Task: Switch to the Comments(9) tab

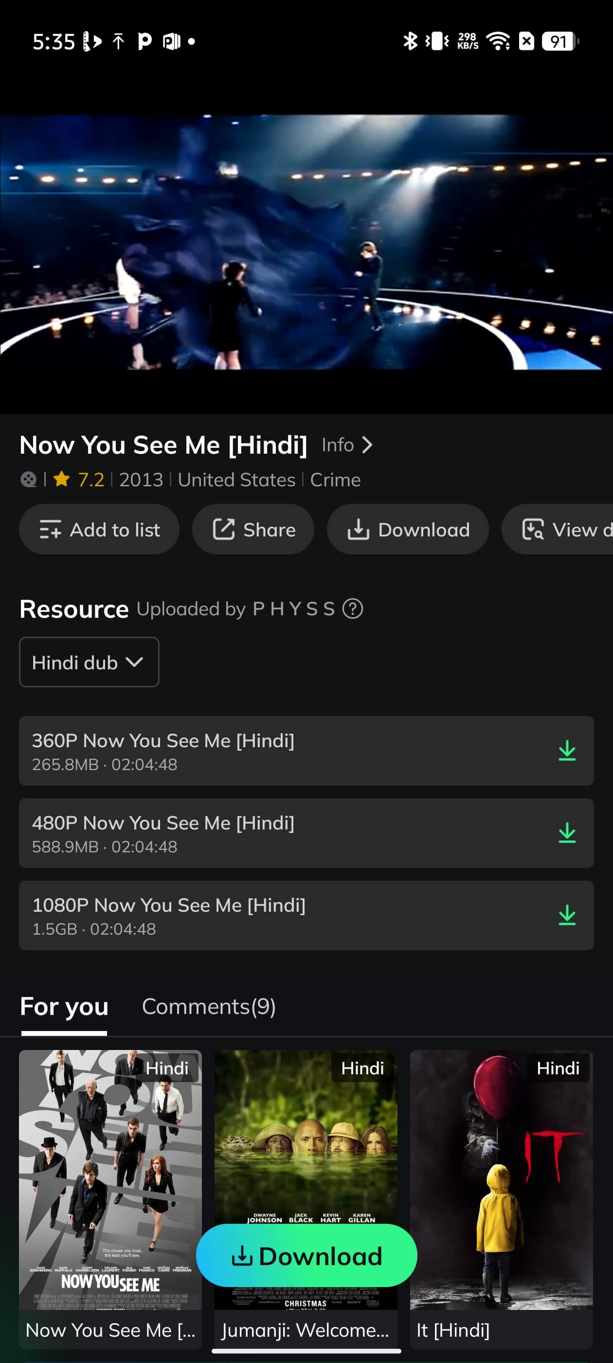Action: tap(208, 1006)
